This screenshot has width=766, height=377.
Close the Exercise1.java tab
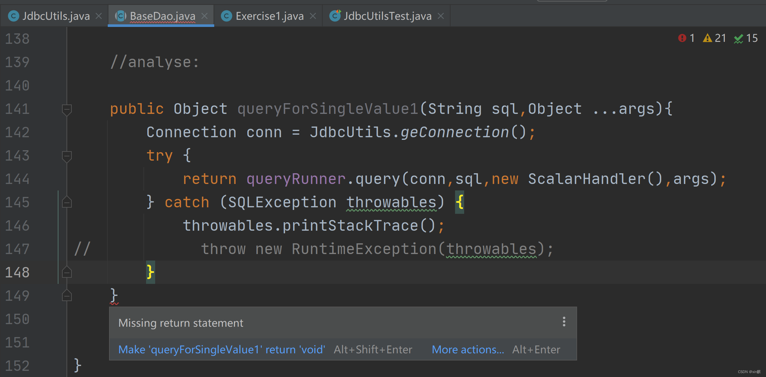[x=313, y=16]
